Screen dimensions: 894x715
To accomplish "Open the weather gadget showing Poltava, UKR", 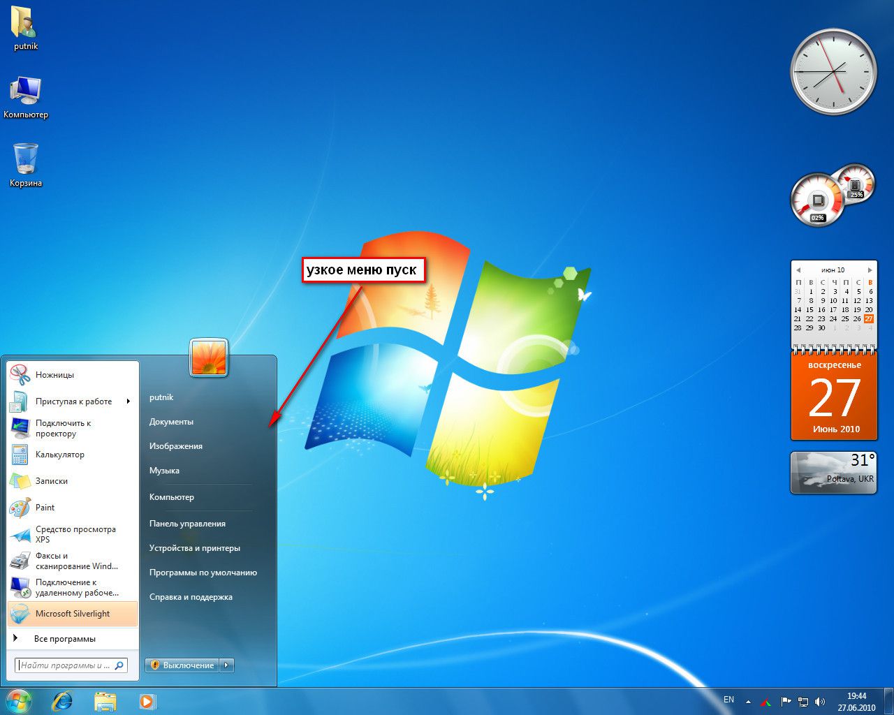I will click(833, 473).
